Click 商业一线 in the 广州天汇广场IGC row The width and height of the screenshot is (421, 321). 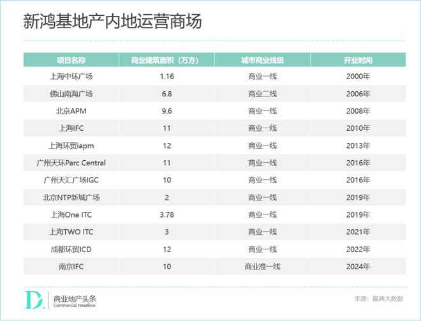[262, 180]
